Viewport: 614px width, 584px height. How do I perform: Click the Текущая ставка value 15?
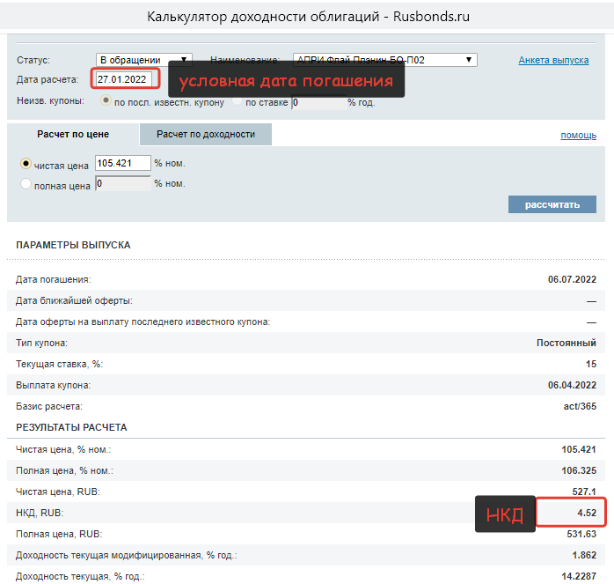tap(591, 364)
